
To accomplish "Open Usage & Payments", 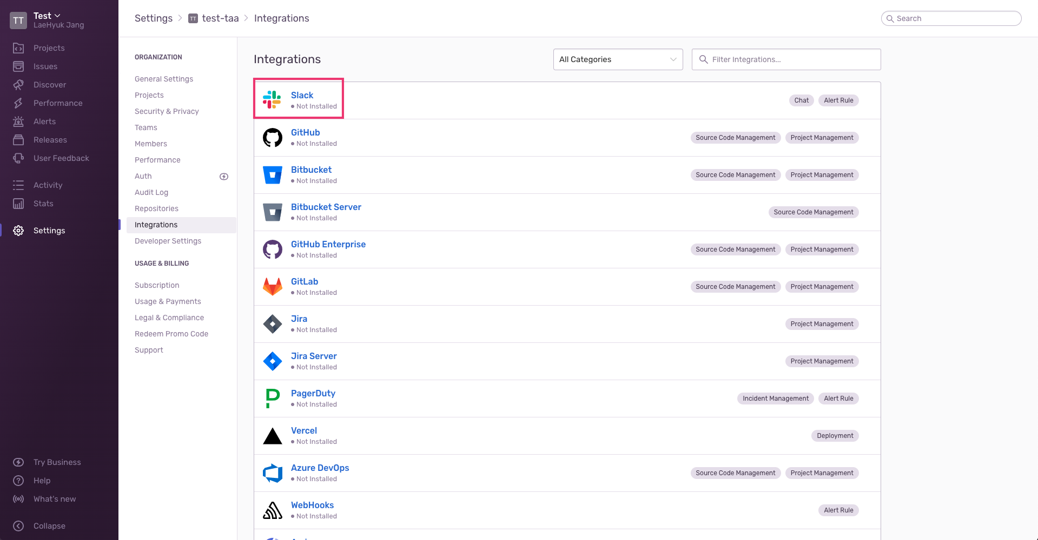I will [168, 301].
